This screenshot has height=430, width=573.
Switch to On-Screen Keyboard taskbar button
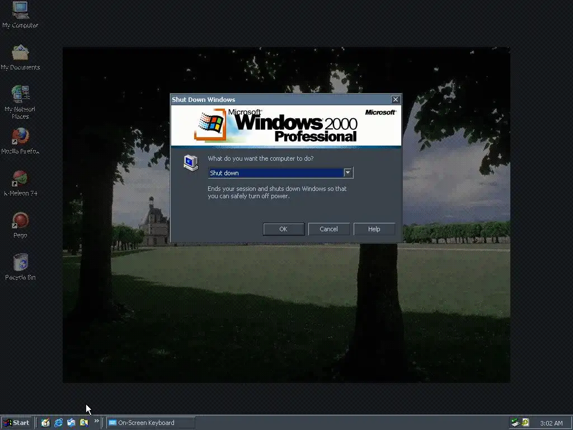[x=151, y=423]
